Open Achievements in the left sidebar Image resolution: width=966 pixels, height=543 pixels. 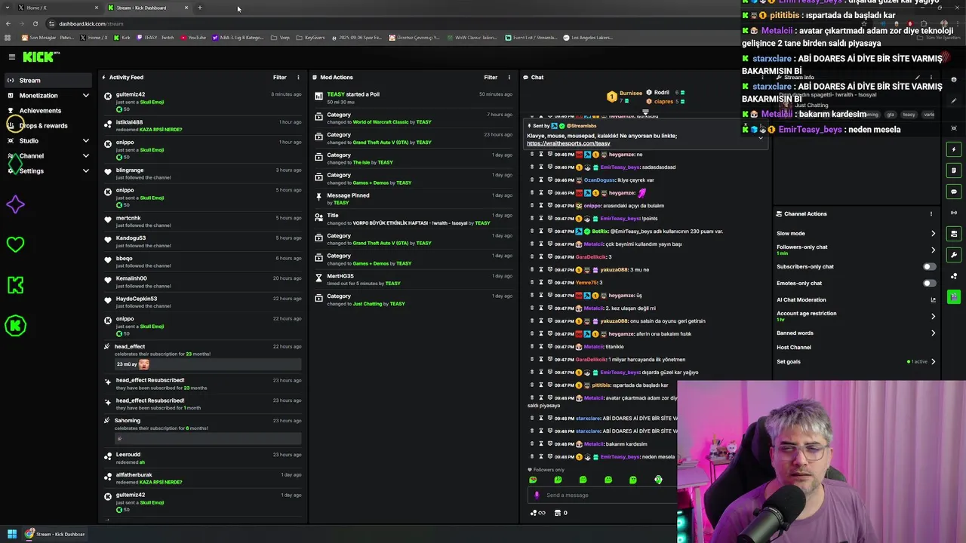pyautogui.click(x=40, y=111)
